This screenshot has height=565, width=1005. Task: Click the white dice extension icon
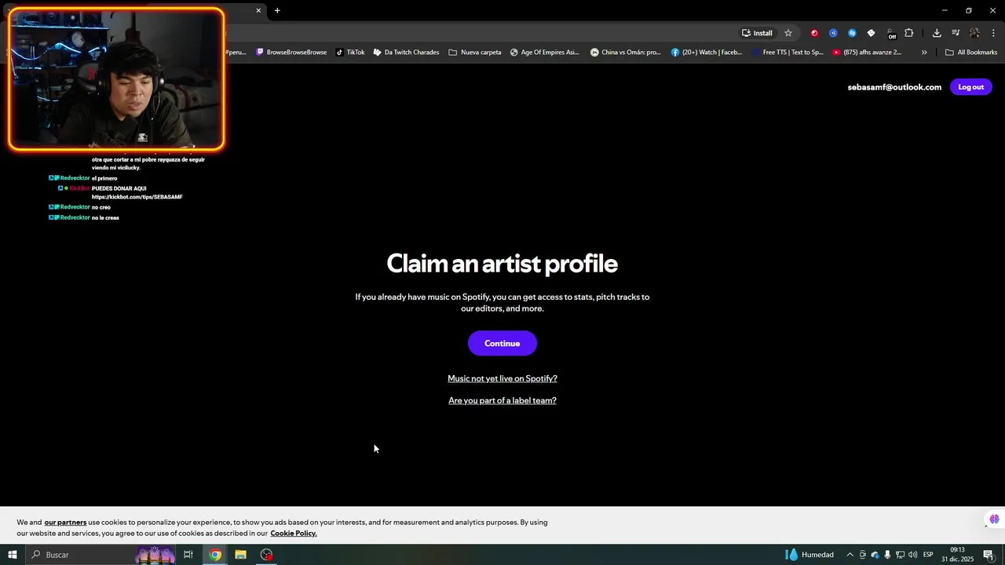(x=871, y=33)
